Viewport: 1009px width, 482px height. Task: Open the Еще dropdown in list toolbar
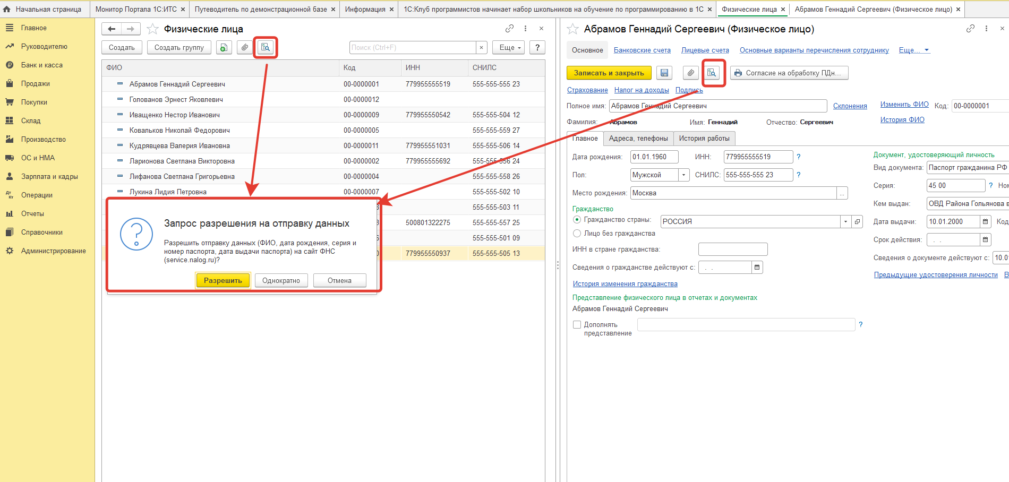(508, 47)
